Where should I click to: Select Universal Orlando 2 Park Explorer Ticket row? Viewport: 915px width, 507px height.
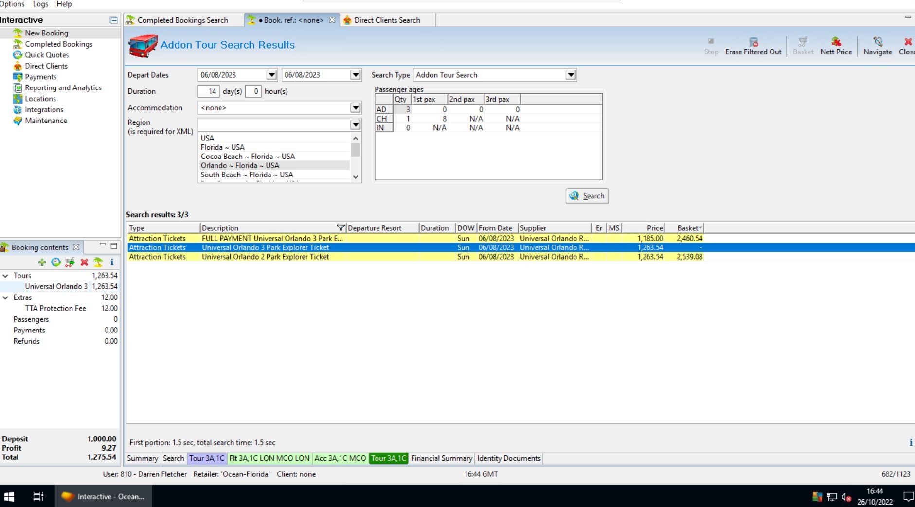(x=416, y=257)
